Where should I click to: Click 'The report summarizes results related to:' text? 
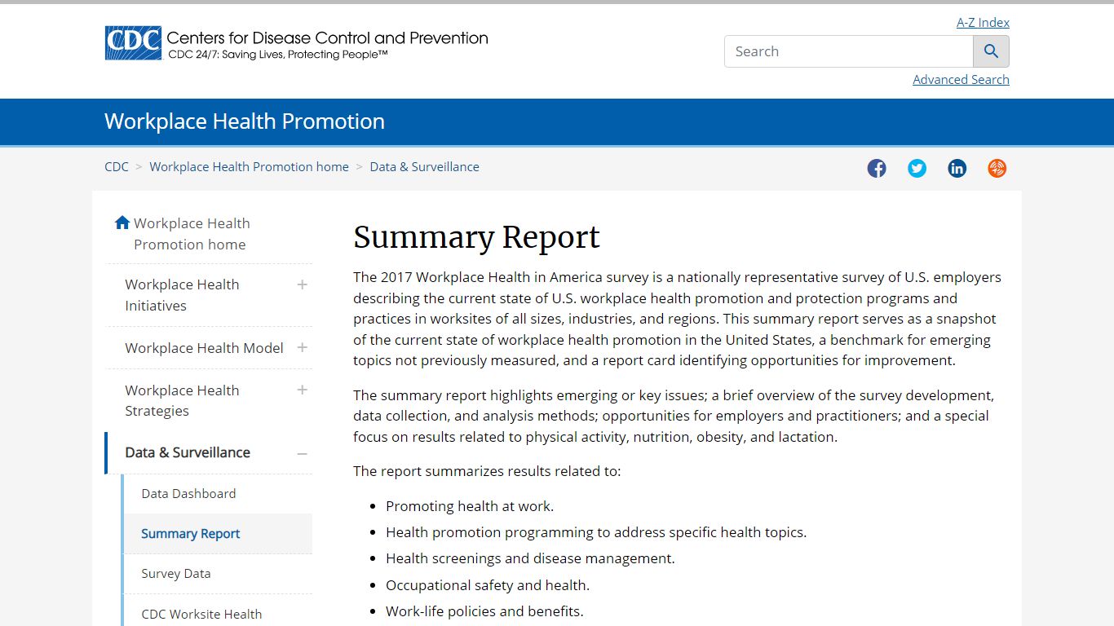point(487,471)
